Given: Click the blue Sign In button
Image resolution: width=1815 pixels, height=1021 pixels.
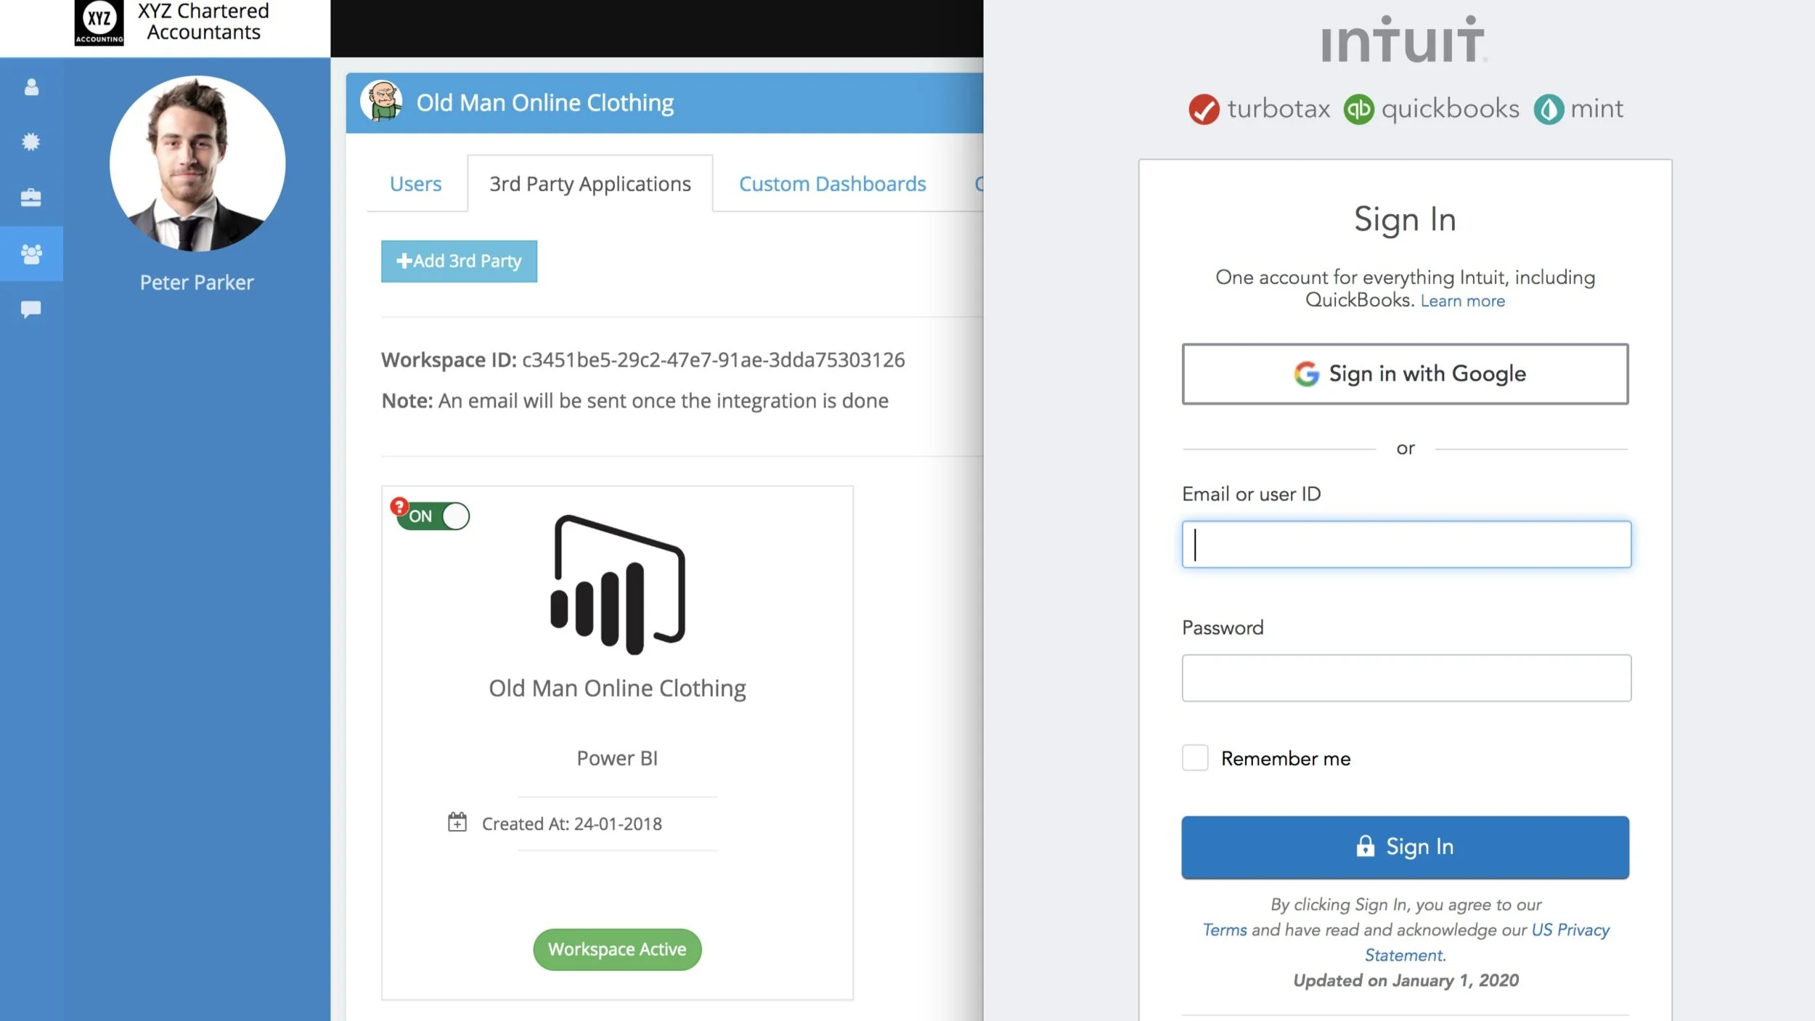Looking at the screenshot, I should [1405, 847].
